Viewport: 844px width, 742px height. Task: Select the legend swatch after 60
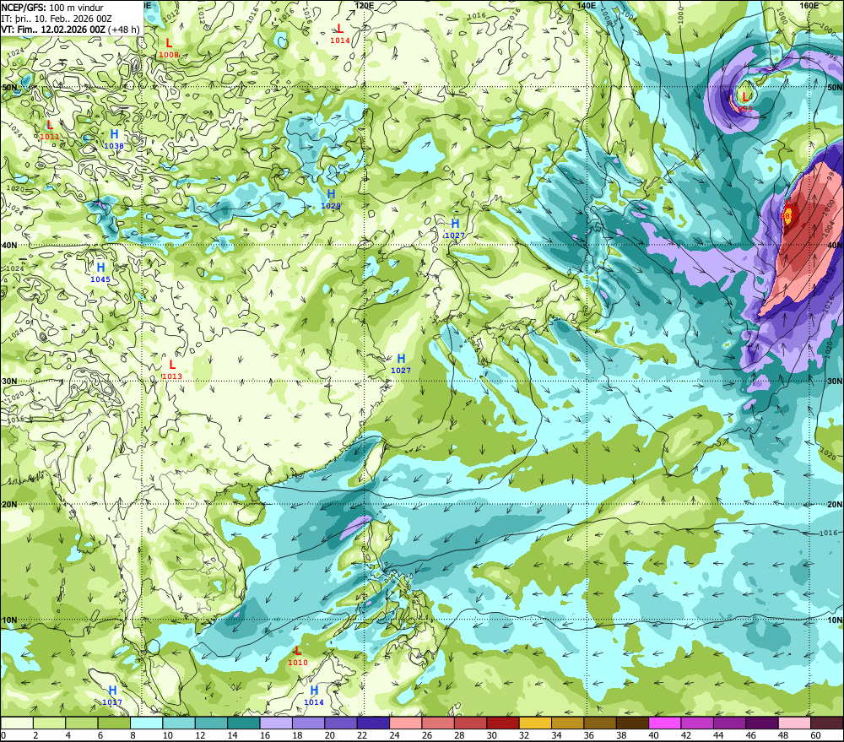(x=827, y=723)
